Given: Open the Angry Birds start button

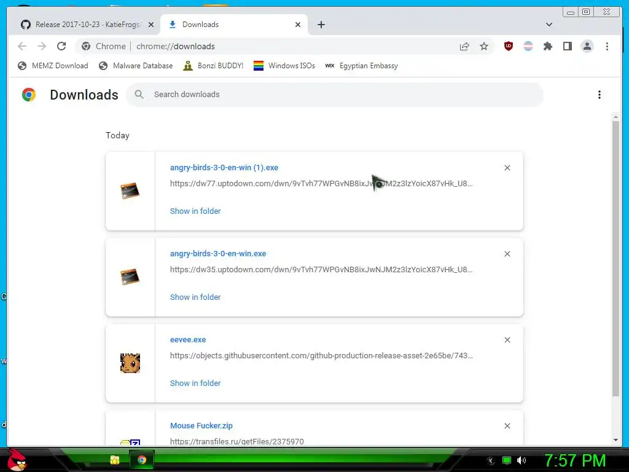Looking at the screenshot, I should point(17,460).
